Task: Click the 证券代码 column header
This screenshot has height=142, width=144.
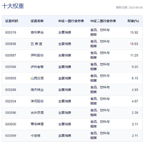Action: (12, 21)
